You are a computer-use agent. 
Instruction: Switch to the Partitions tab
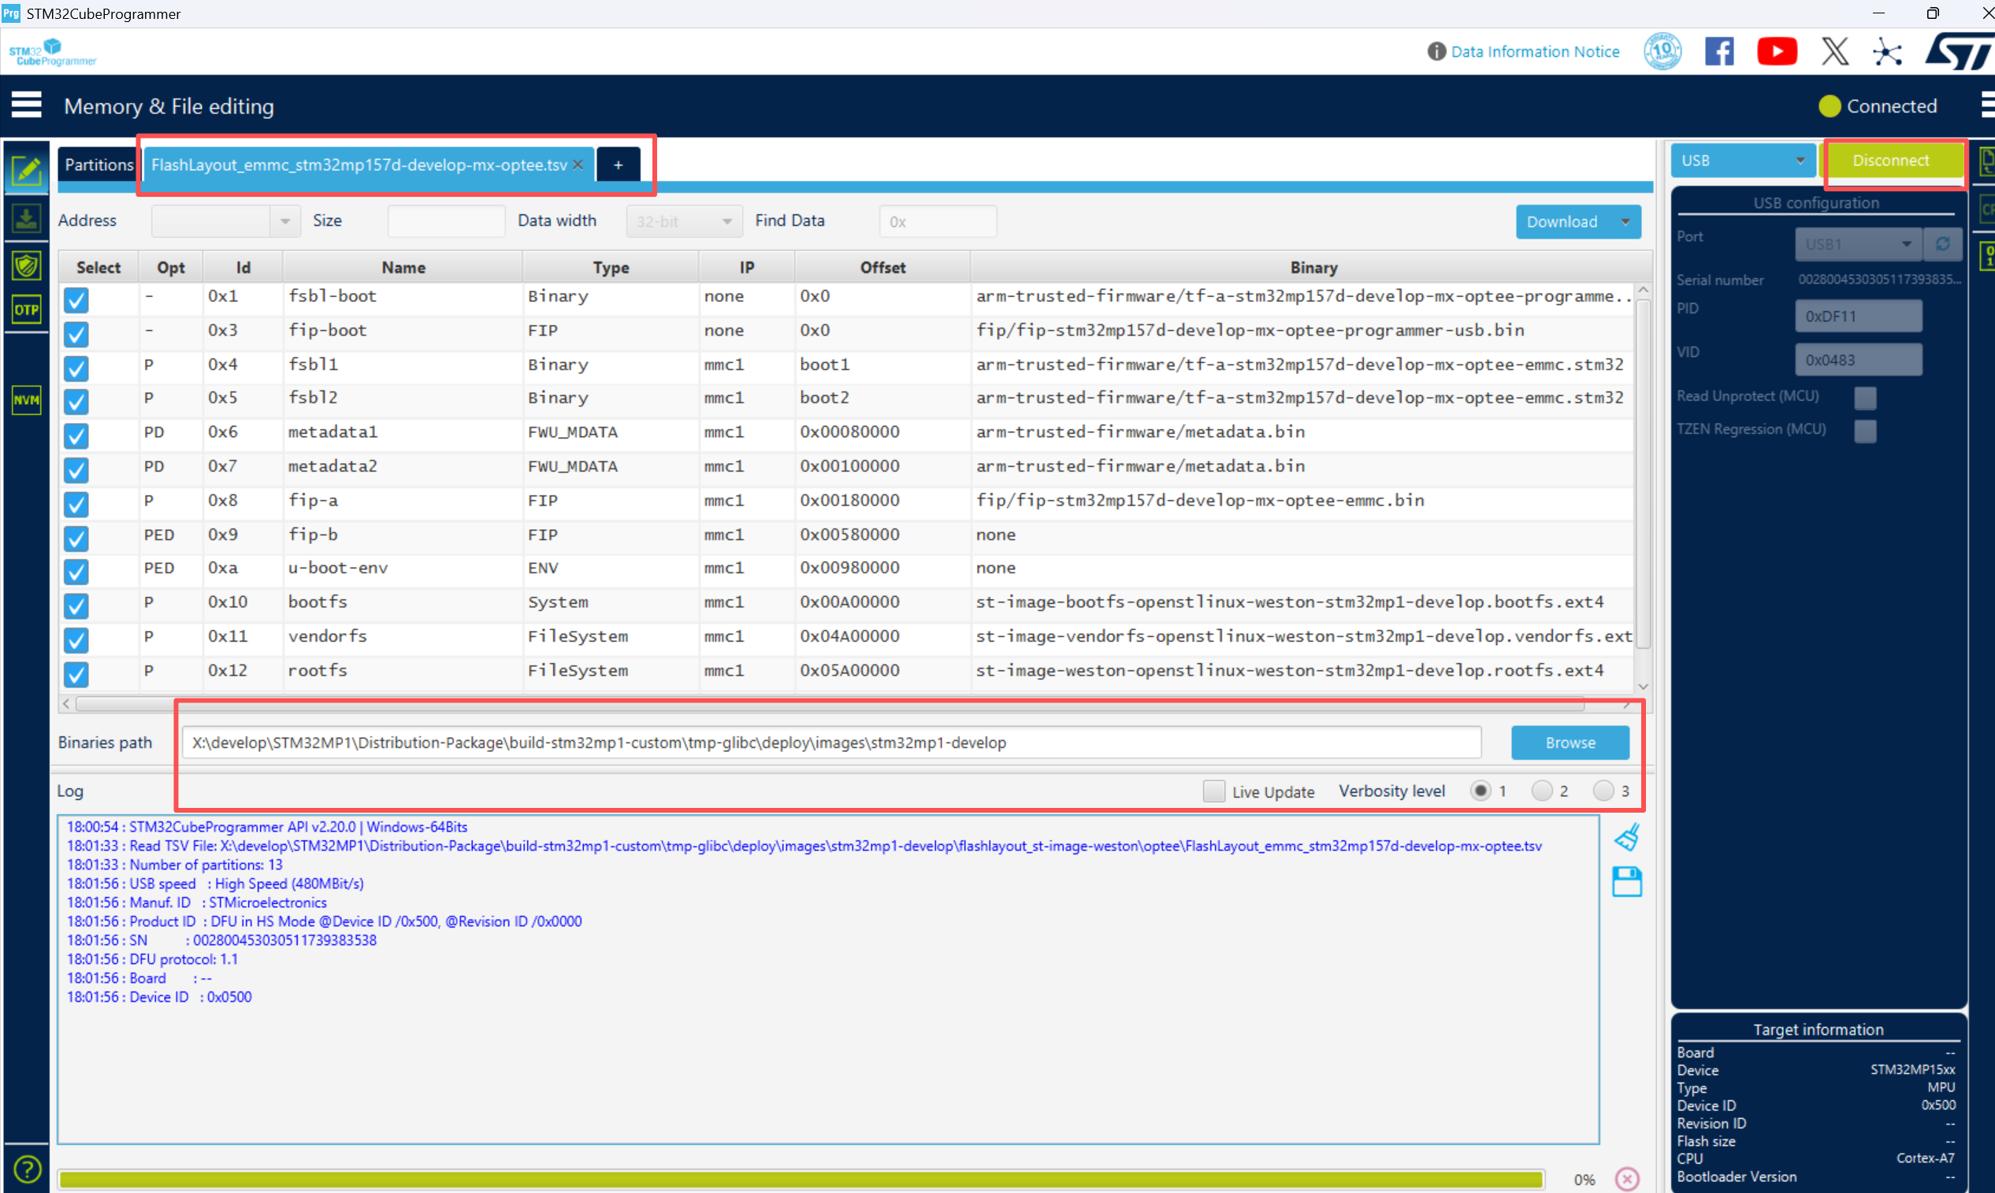99,165
